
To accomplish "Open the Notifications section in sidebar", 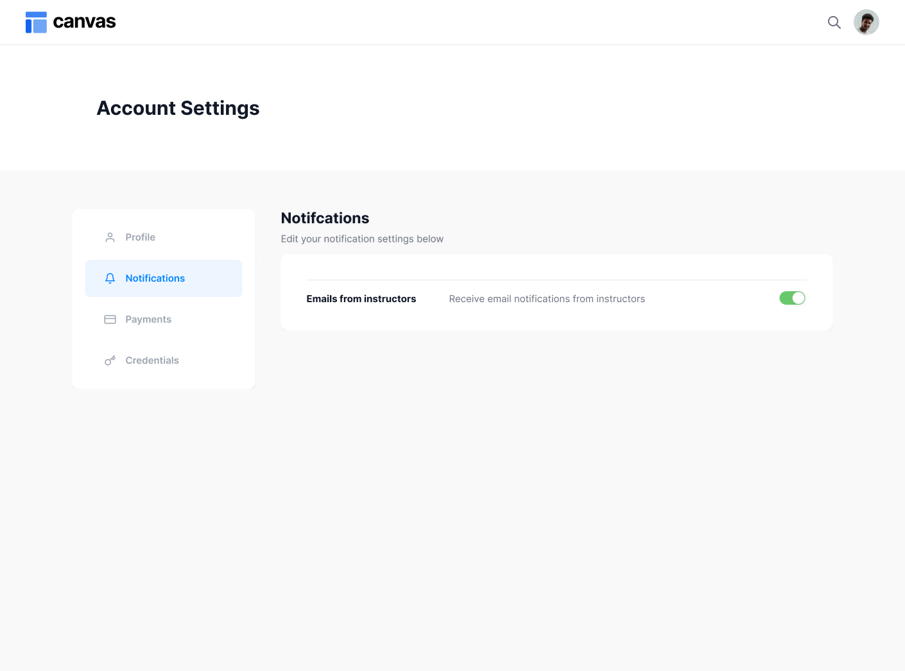I will pyautogui.click(x=155, y=278).
